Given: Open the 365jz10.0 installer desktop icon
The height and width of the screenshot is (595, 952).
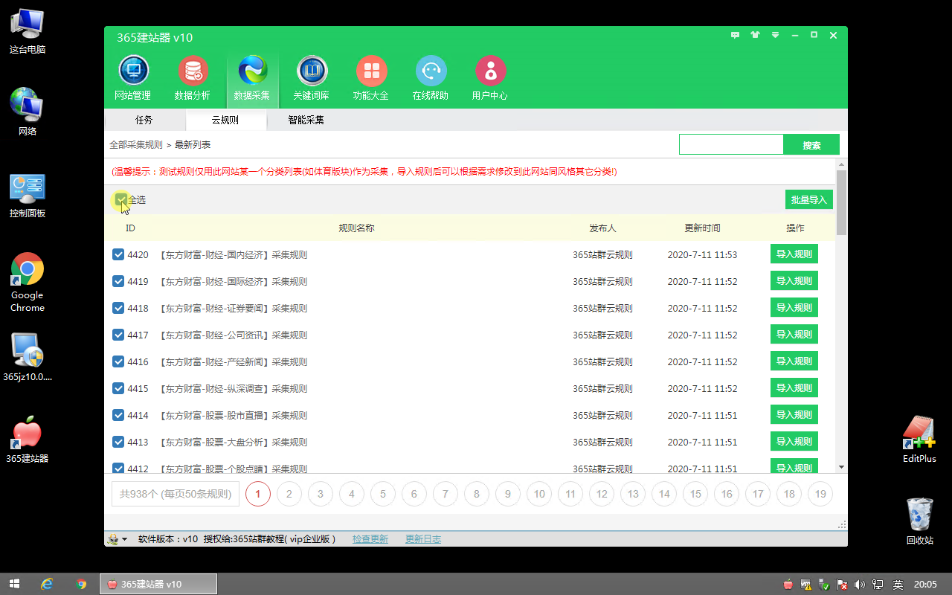Looking at the screenshot, I should point(28,358).
